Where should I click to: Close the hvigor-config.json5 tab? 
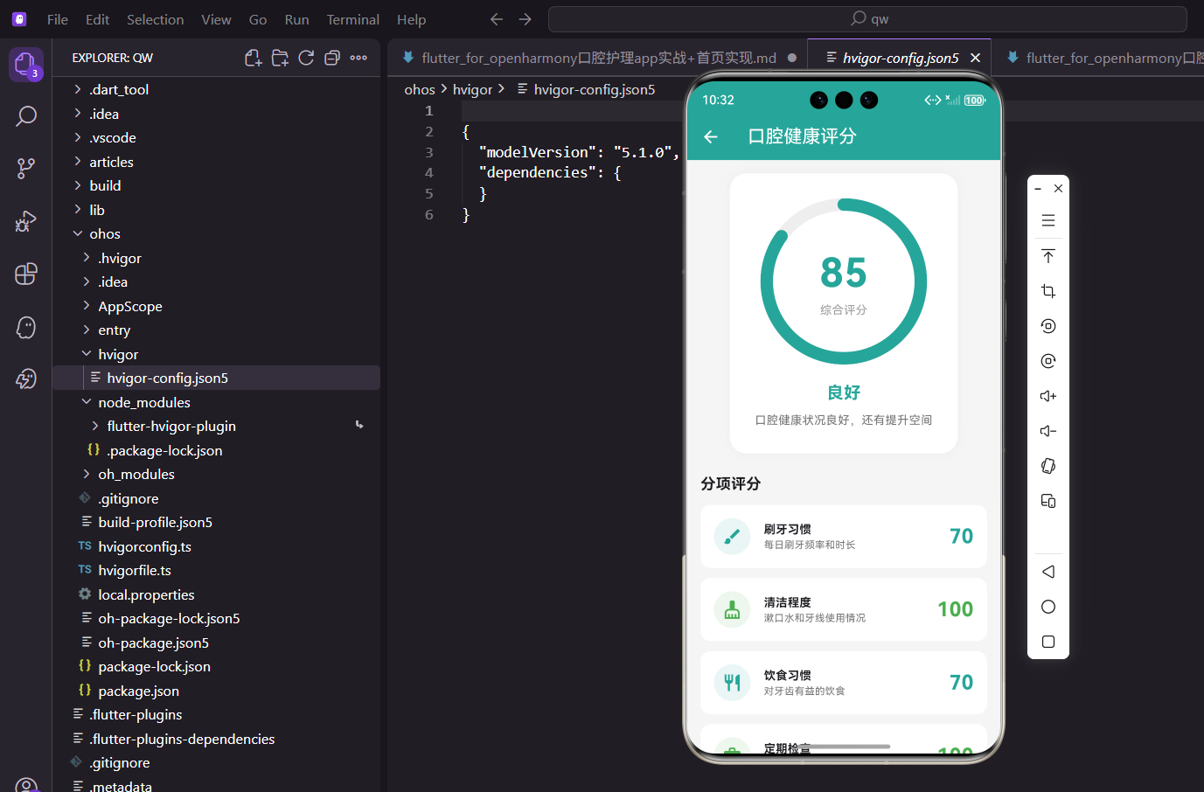click(x=975, y=58)
